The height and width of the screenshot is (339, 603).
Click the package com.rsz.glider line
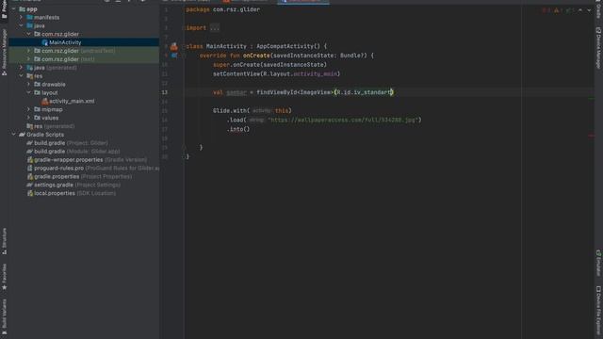223,9
